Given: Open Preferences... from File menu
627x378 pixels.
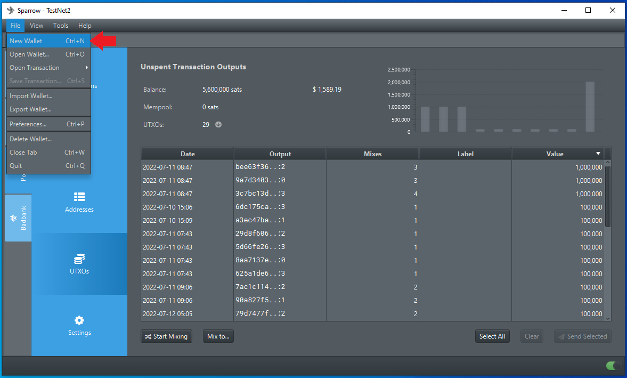Looking at the screenshot, I should click(49, 124).
